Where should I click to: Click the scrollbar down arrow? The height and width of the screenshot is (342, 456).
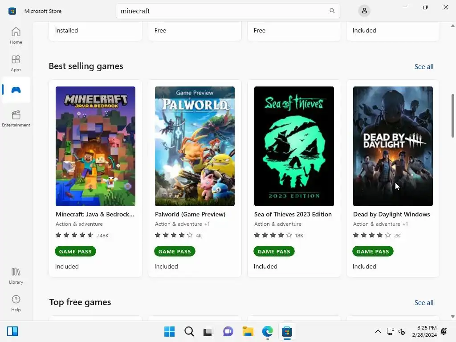coord(452,317)
